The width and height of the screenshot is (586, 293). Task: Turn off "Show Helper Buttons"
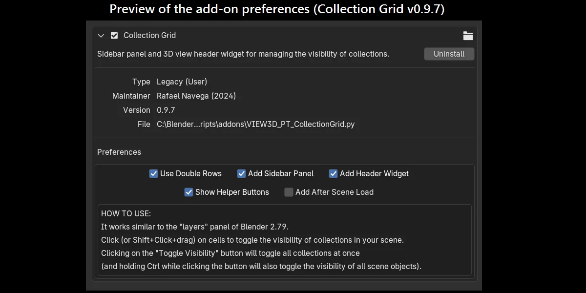(x=188, y=192)
